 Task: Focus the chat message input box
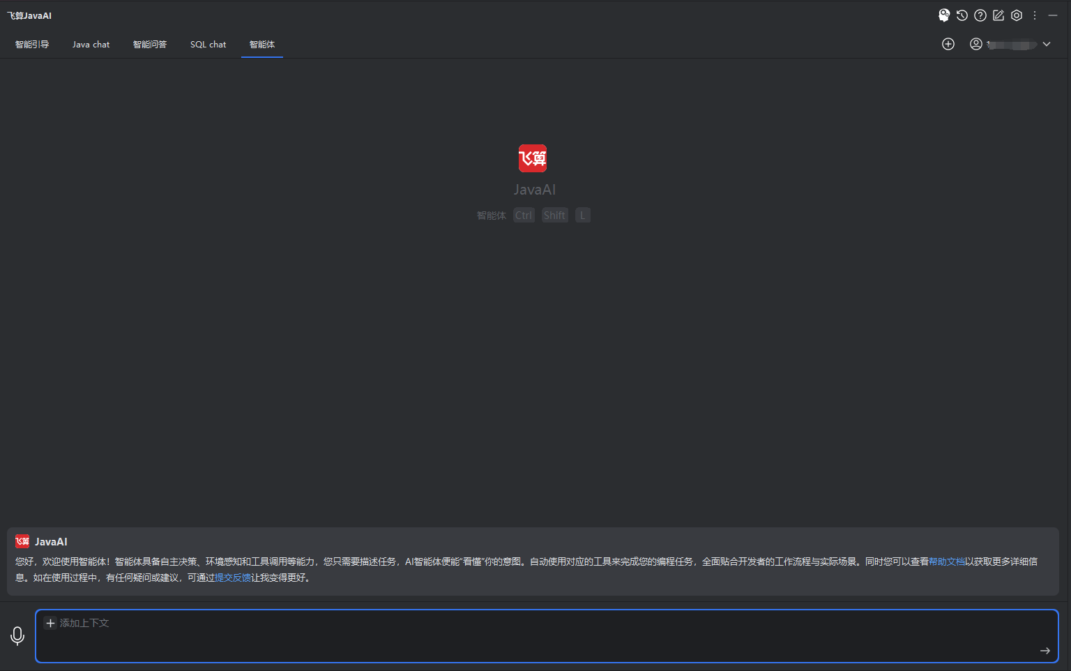(547, 636)
